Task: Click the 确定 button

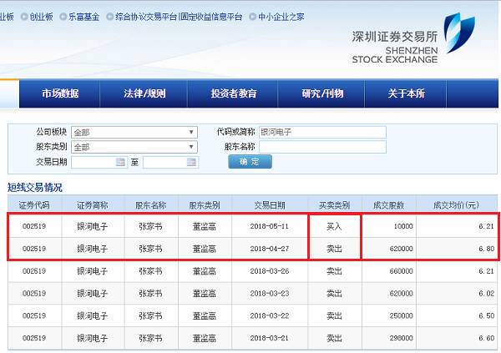Action: [x=250, y=162]
